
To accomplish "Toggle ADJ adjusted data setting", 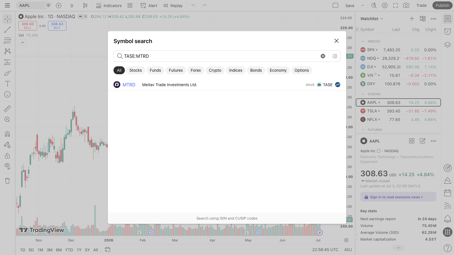I will 348,250.
